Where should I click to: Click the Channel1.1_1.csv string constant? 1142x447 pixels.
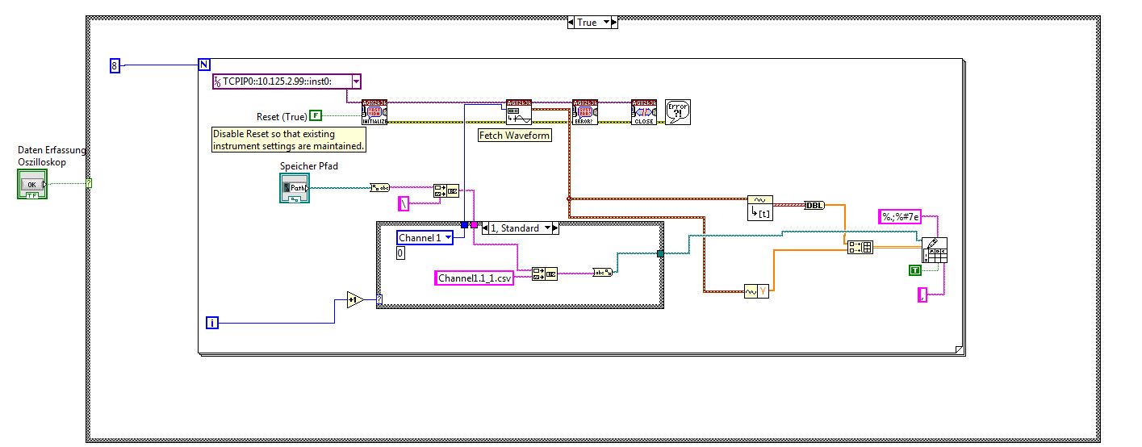click(x=475, y=278)
